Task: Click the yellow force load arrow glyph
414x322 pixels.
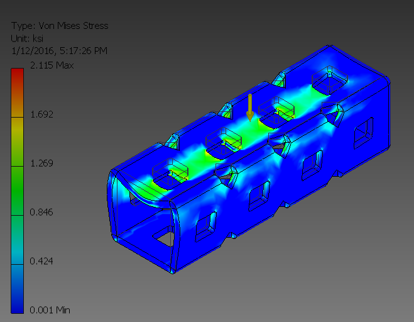Action: click(250, 108)
